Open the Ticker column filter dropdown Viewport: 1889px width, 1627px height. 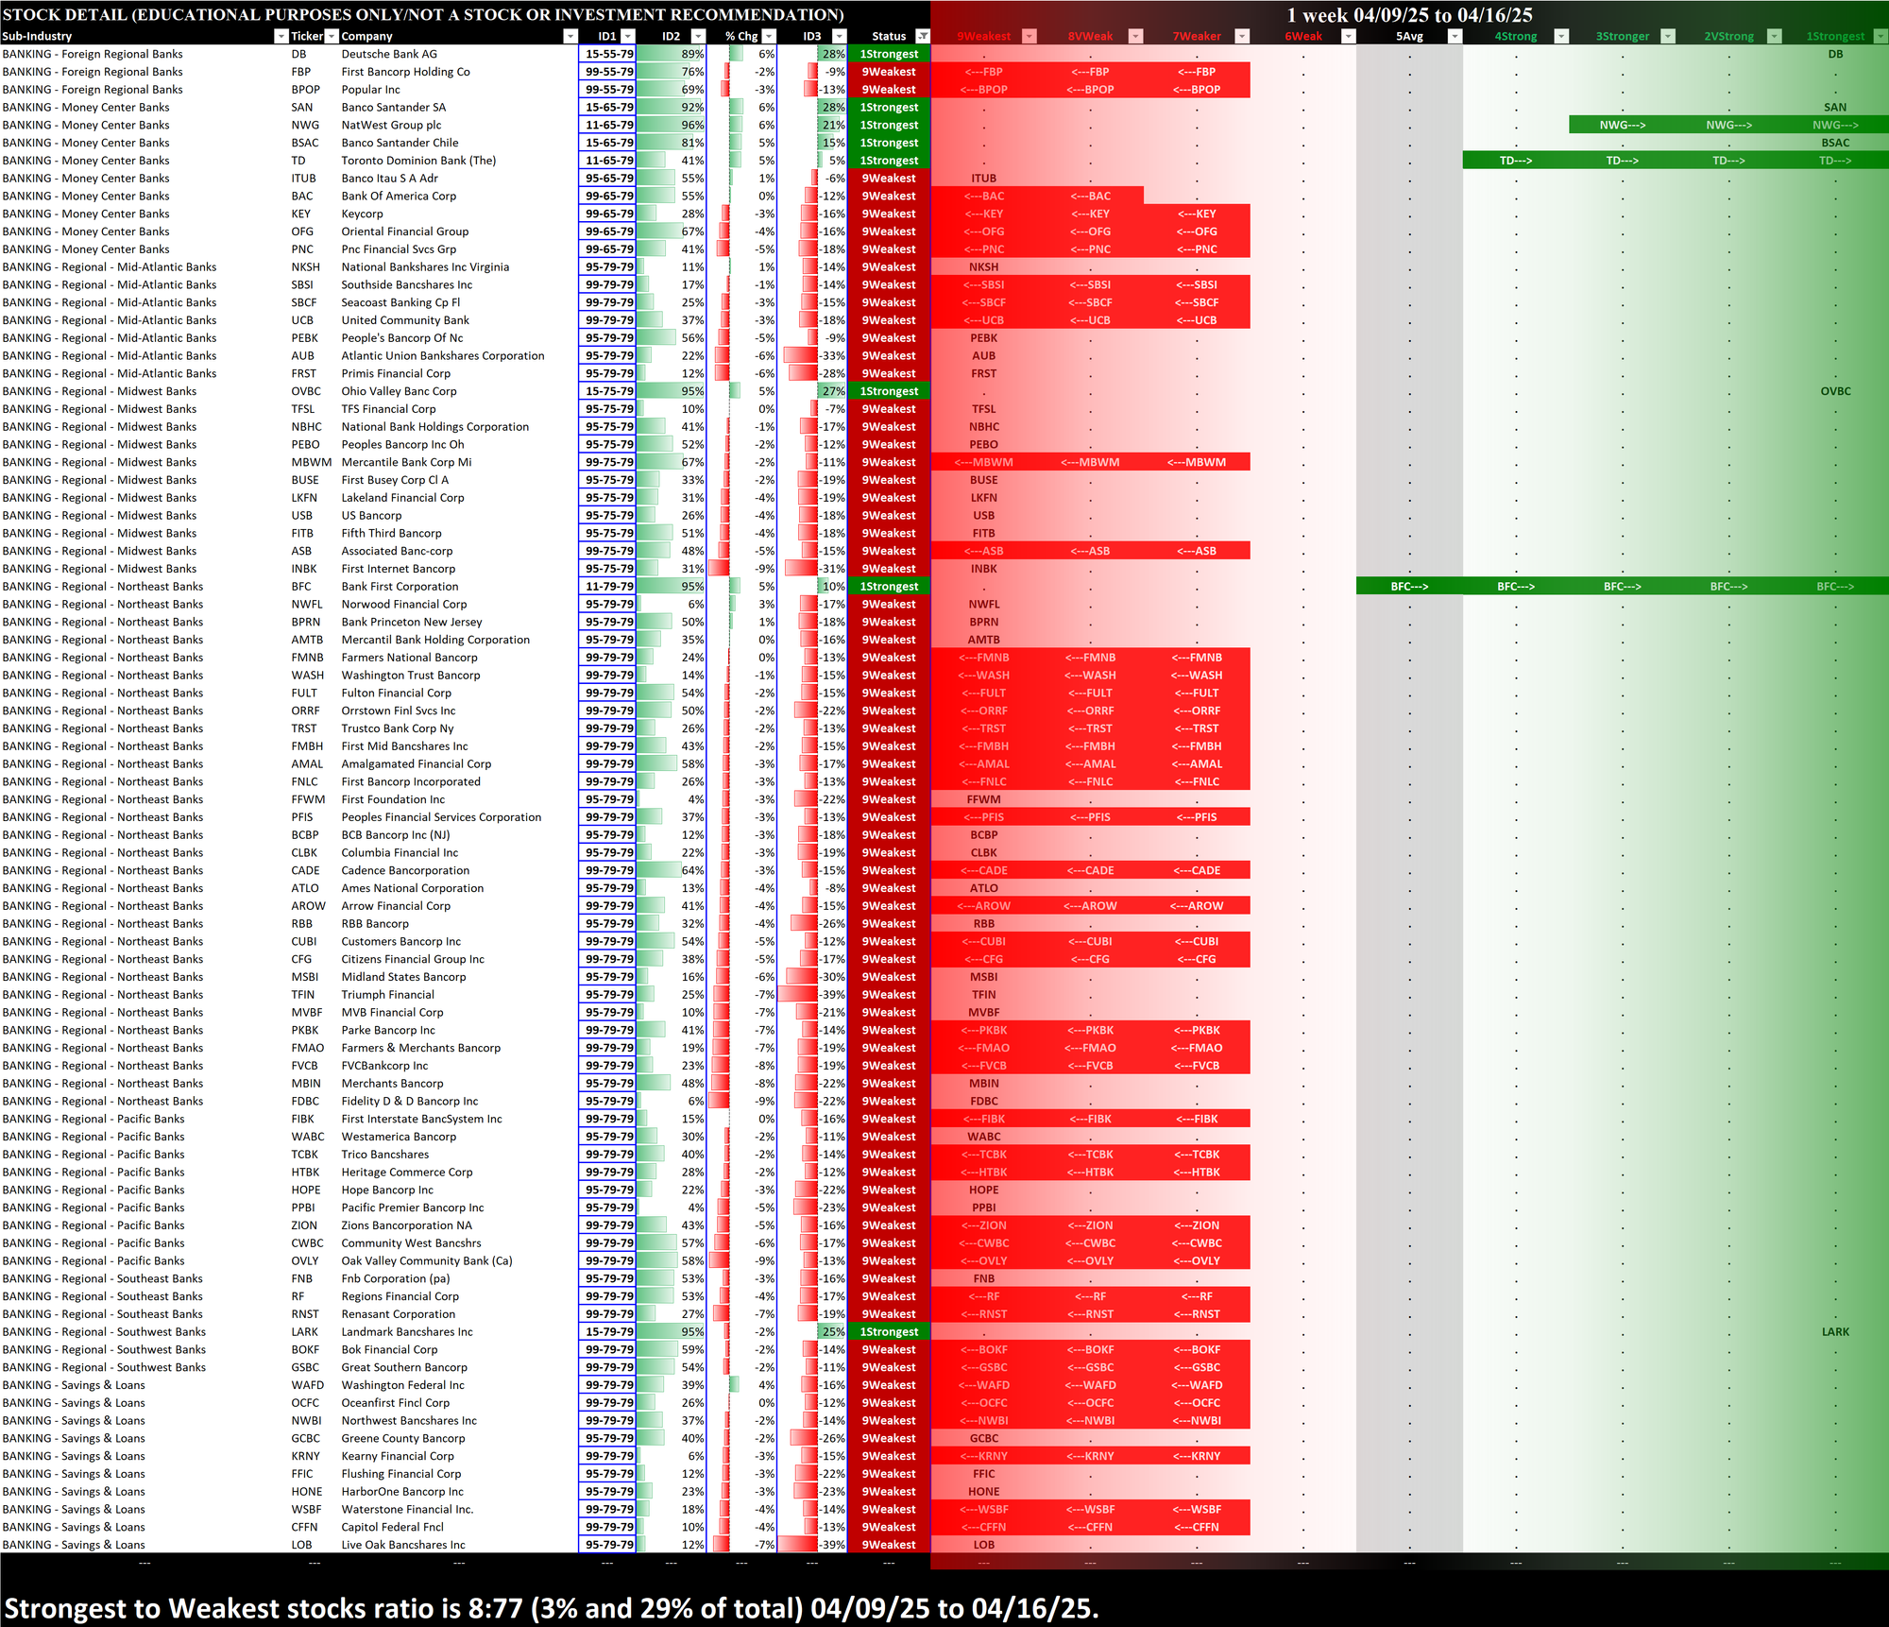coord(332,36)
